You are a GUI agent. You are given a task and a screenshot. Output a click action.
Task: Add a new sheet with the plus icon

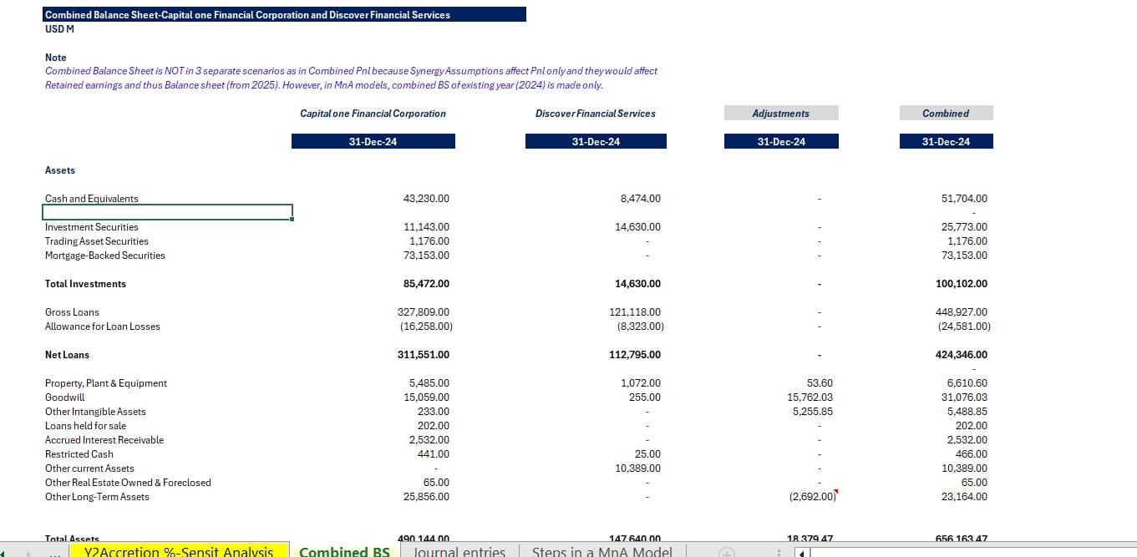pos(727,552)
